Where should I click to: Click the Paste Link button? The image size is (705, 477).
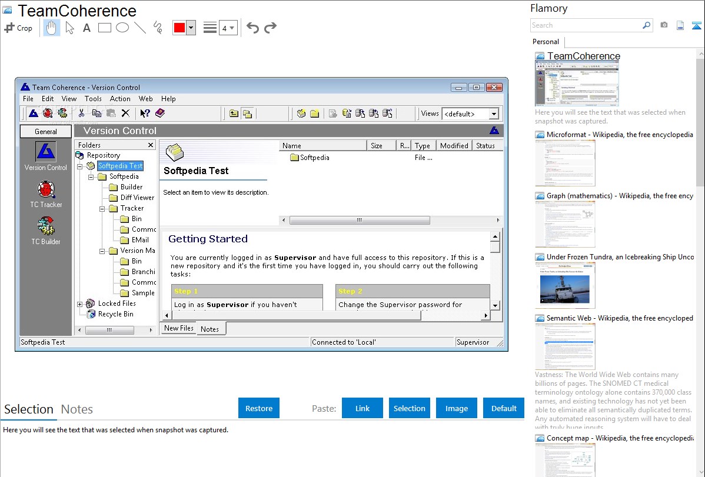(x=363, y=408)
